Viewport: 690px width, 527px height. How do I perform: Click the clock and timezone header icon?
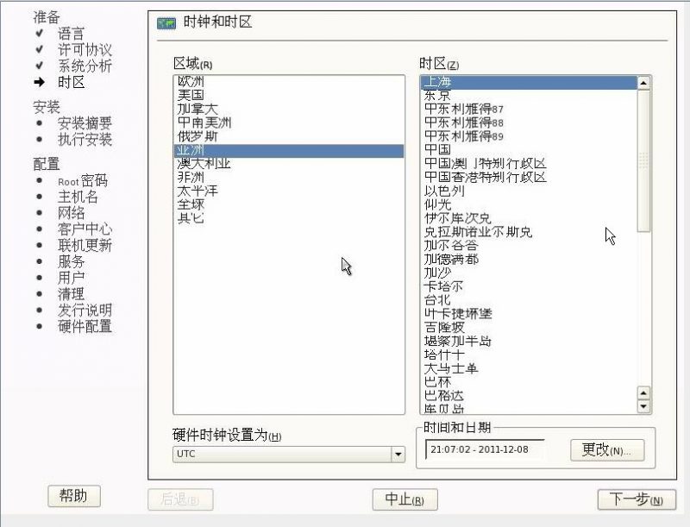(166, 22)
